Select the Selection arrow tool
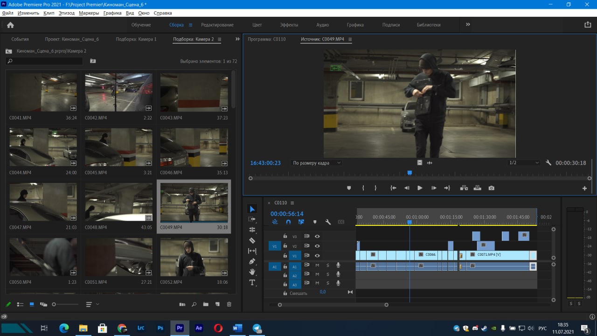597x336 pixels. pyautogui.click(x=252, y=209)
